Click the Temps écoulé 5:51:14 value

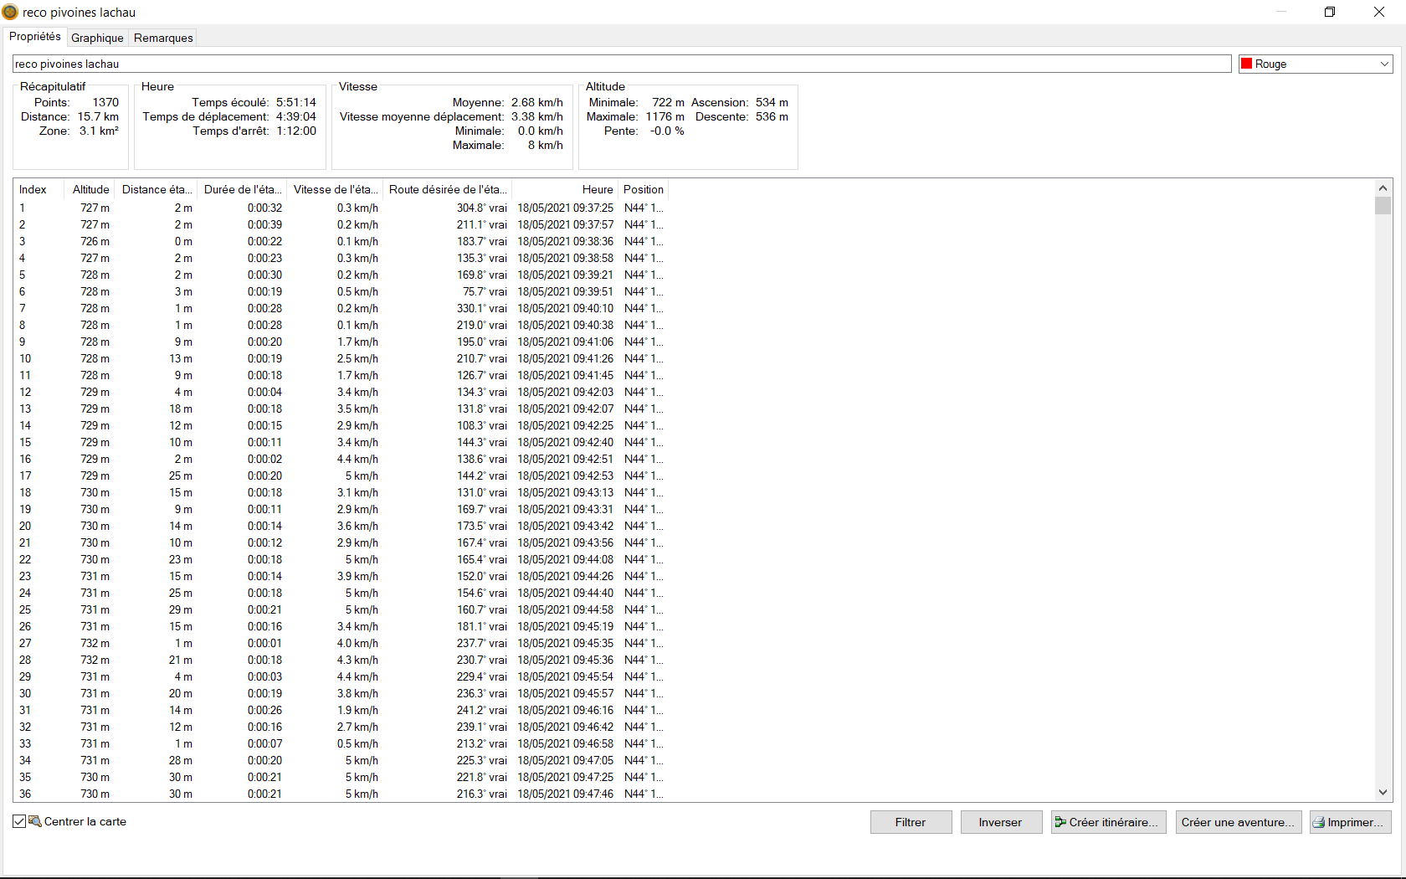pyautogui.click(x=296, y=102)
